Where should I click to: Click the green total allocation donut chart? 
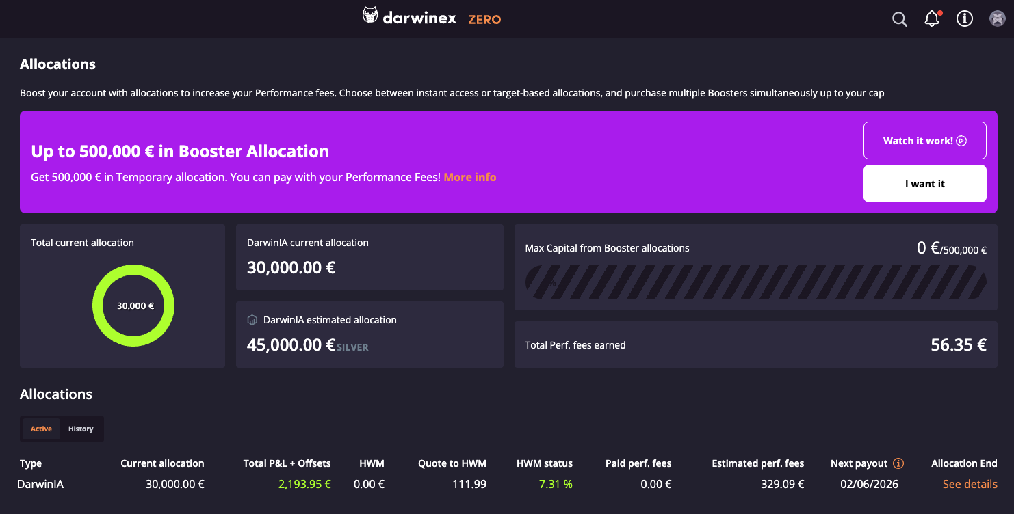(133, 306)
